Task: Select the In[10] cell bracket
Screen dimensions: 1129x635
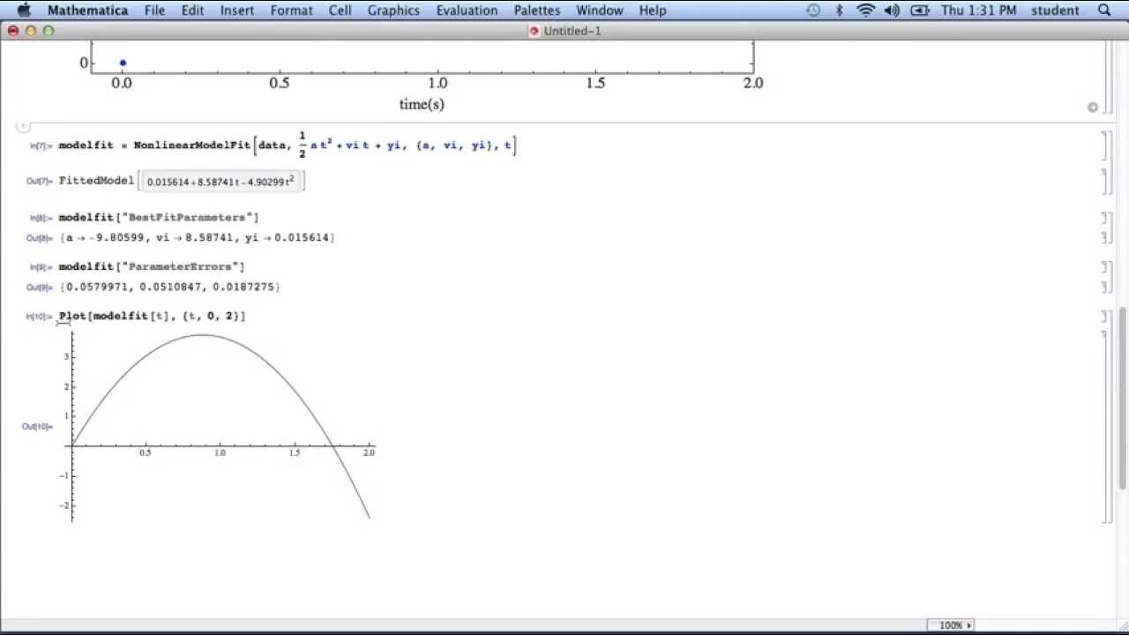Action: tap(1104, 316)
